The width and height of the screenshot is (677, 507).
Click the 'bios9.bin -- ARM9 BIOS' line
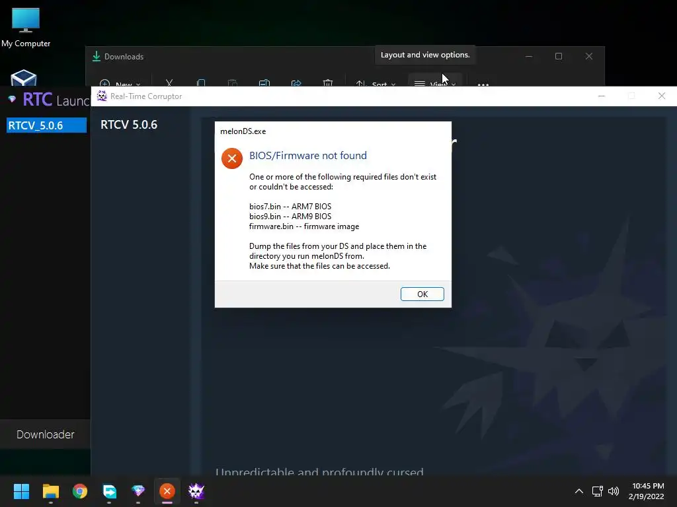click(290, 217)
